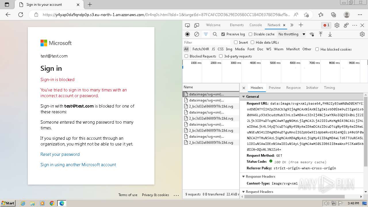
Task: Open the Read aloud icon in address bar
Action: click(x=296, y=15)
